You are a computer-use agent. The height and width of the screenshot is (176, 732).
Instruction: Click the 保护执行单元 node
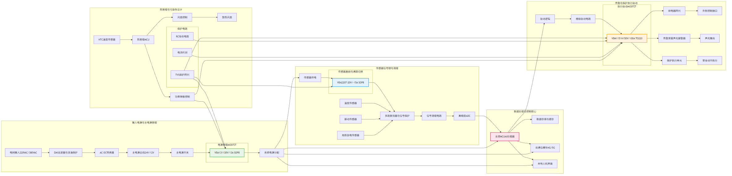click(x=674, y=61)
